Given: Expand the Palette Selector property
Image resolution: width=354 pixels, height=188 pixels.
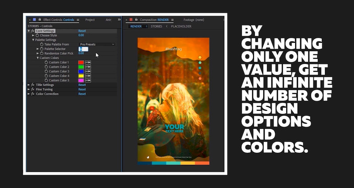Looking at the screenshot, I should click(38, 49).
